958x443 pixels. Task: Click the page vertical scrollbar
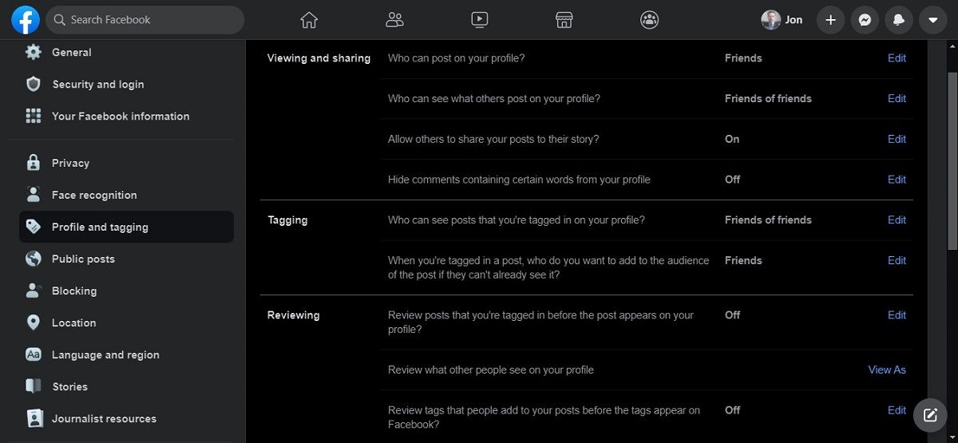click(x=952, y=160)
